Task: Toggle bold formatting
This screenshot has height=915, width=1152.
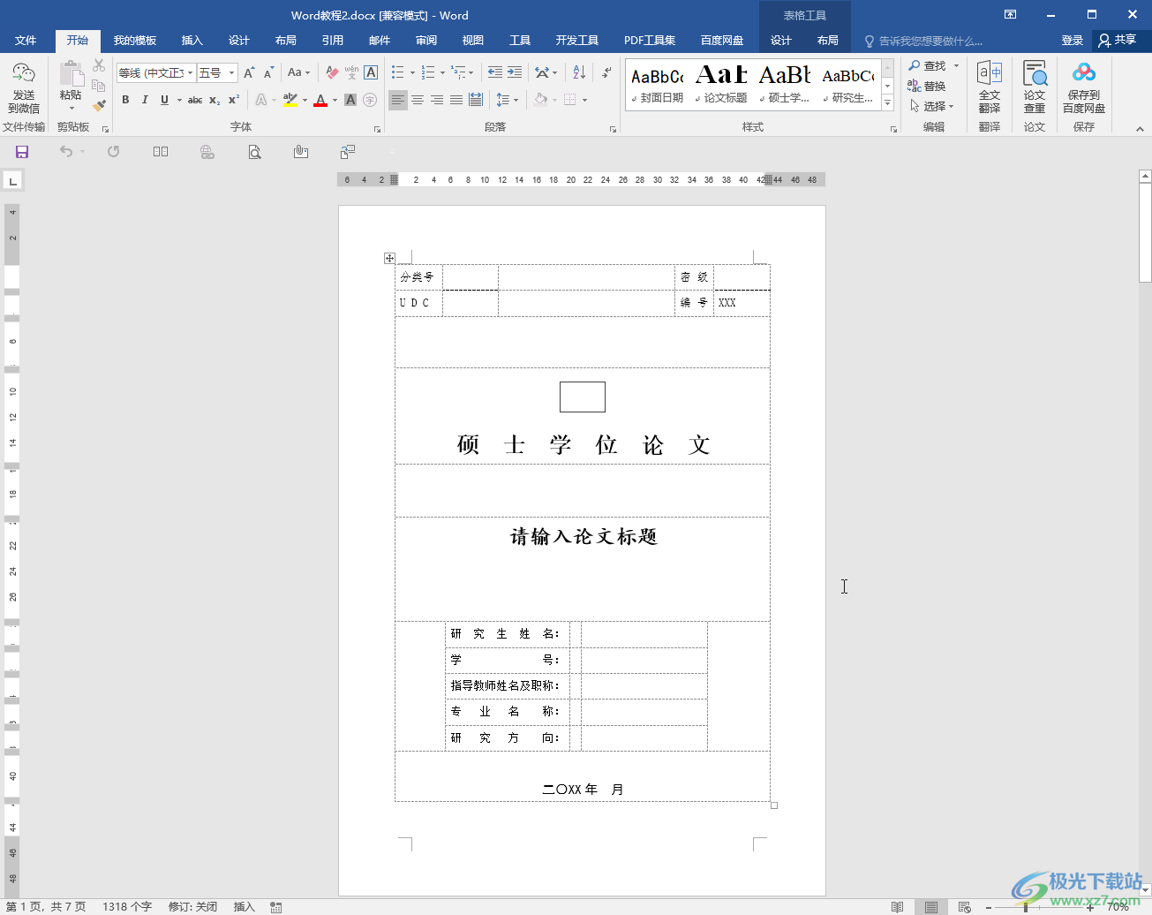Action: pyautogui.click(x=125, y=100)
